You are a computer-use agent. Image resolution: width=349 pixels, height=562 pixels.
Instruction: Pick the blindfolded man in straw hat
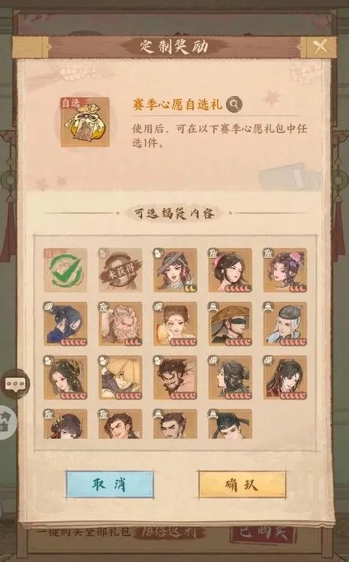[230, 324]
